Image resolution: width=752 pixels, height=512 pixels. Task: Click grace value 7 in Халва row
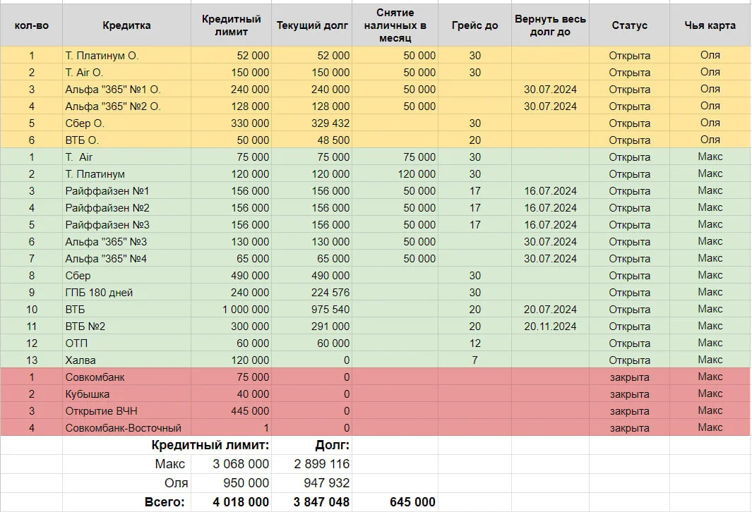click(475, 360)
